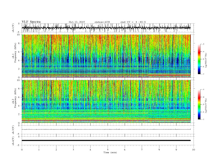The width and height of the screenshot is (218, 168).
Task: Click the "ch.1(V)" waveform axis label
Action: pos(13,28)
